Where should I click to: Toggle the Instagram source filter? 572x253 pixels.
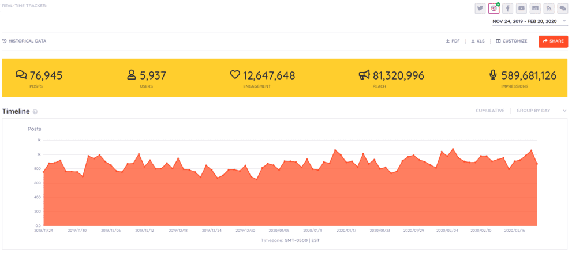click(494, 9)
